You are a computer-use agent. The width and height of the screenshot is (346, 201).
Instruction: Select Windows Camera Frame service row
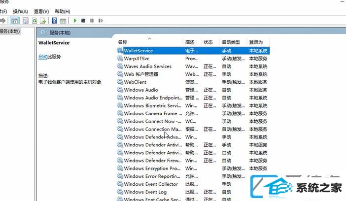click(x=193, y=113)
